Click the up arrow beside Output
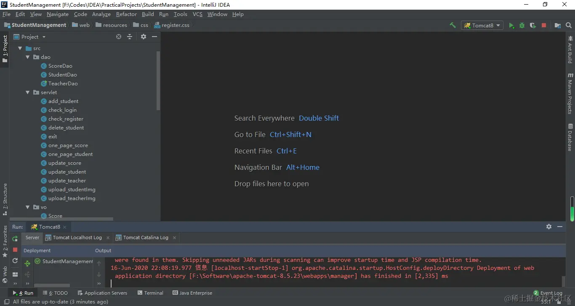Viewport: 575px width, 306px height. pyautogui.click(x=99, y=264)
